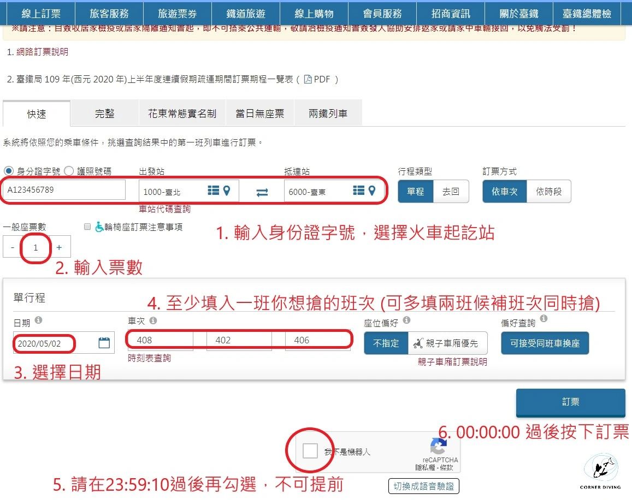The width and height of the screenshot is (632, 500).
Task: Switch to the 兩鐵列車 tab
Action: (x=328, y=114)
